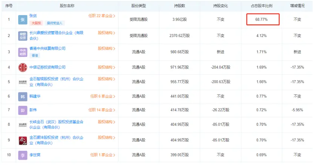This screenshot has height=165, width=313.
Task: Click the 股东名称 column header
Action: pyautogui.click(x=67, y=6)
